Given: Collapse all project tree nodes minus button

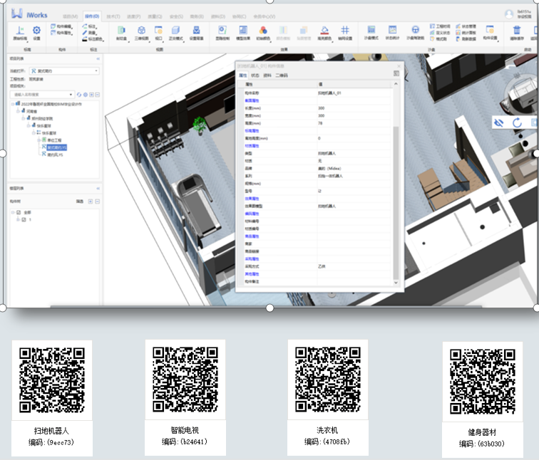Looking at the screenshot, I should pyautogui.click(x=98, y=95).
